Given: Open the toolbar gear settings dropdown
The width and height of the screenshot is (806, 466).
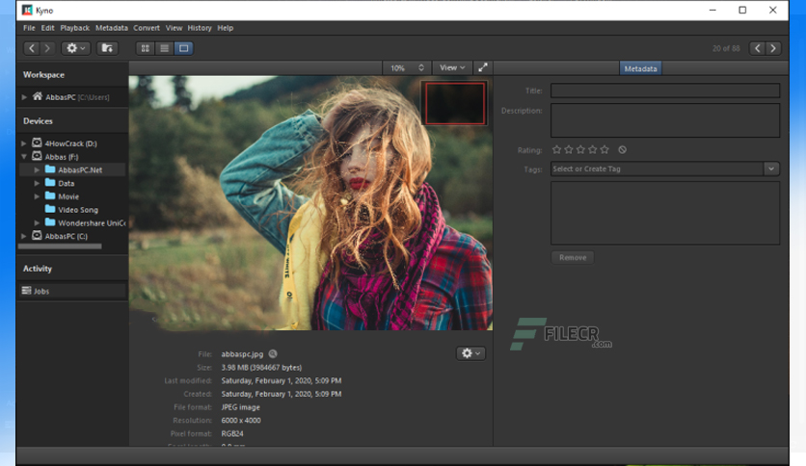Looking at the screenshot, I should 75,48.
